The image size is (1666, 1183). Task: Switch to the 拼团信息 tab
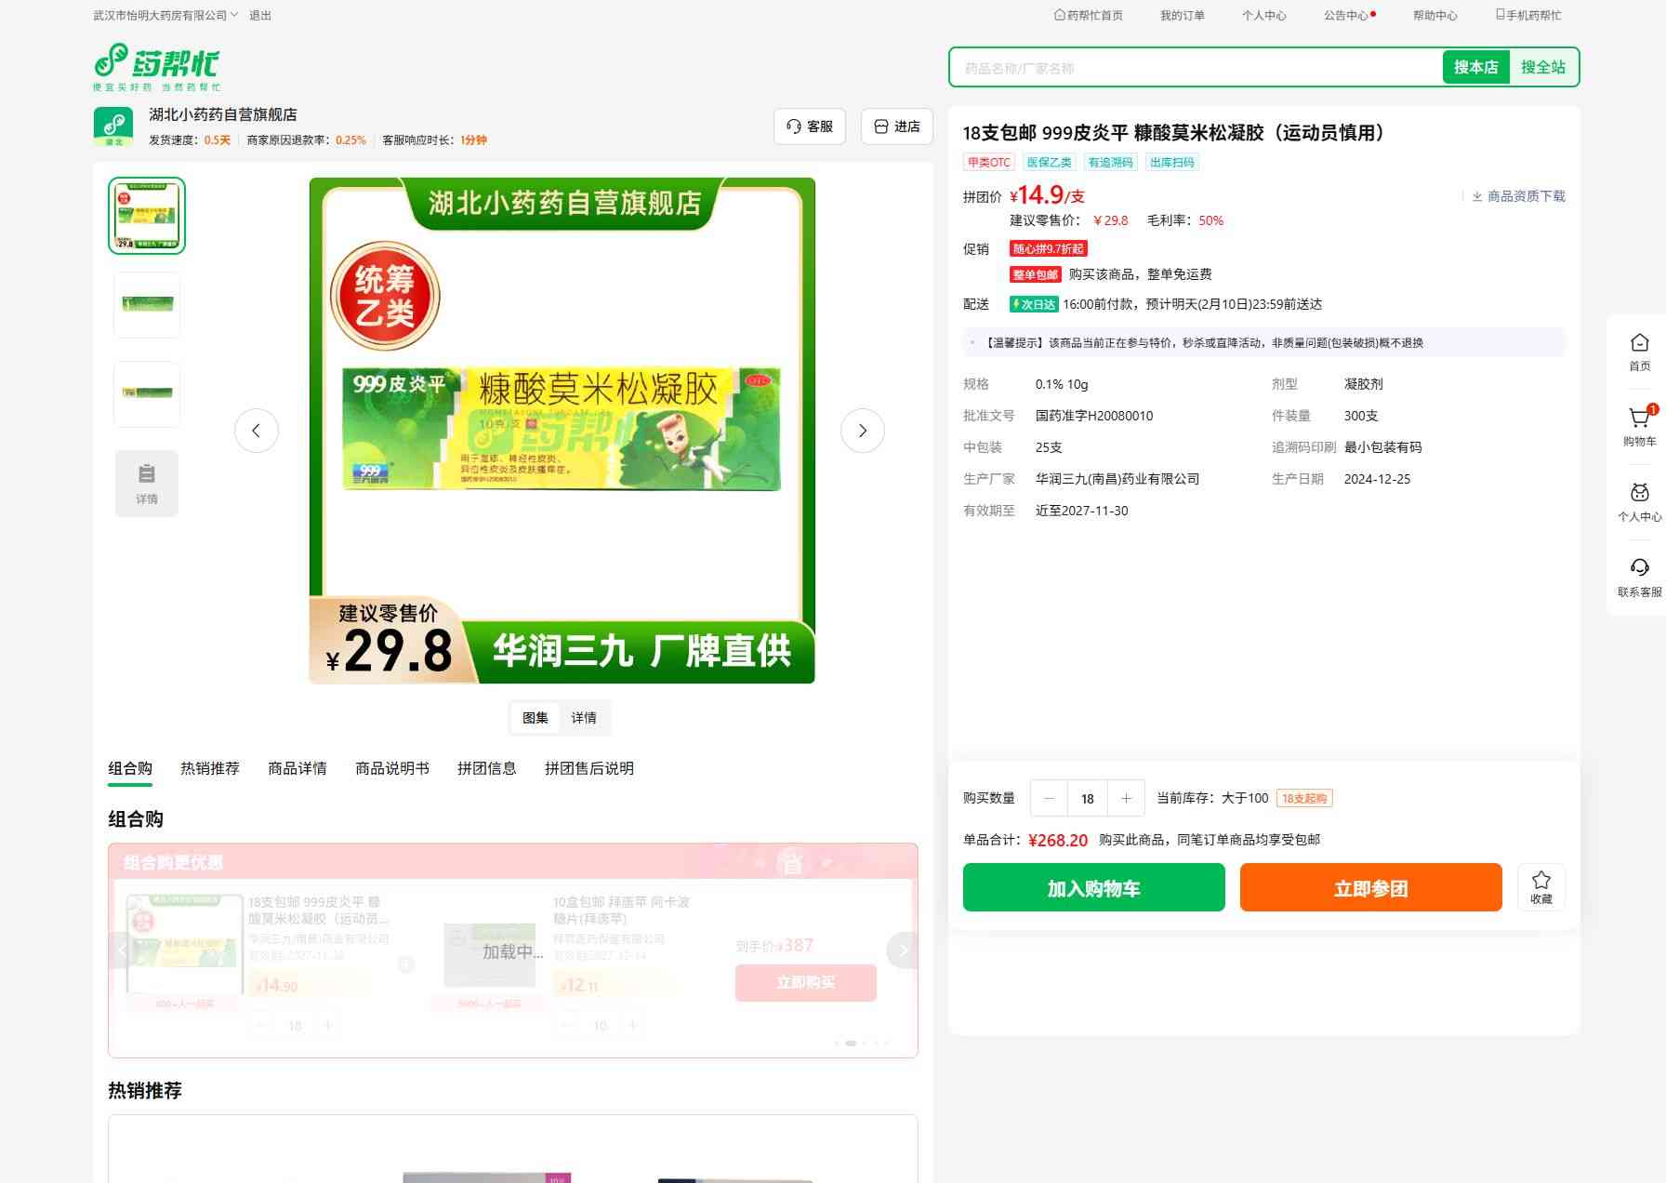click(x=486, y=768)
